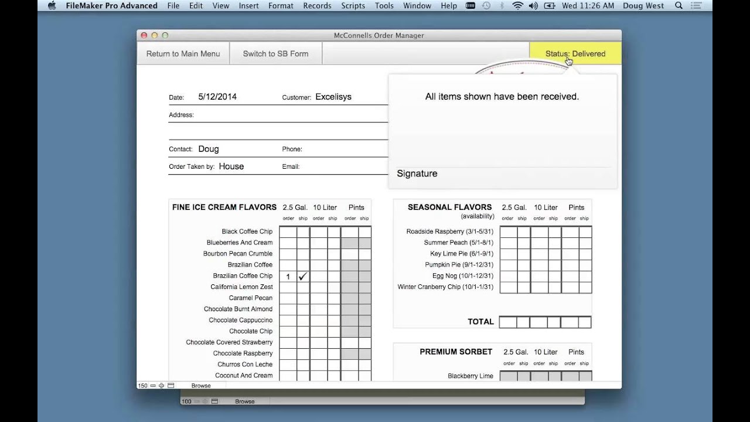
Task: Check Bourbon Pecan Crumble 10 Liter ship box
Action: 333,254
